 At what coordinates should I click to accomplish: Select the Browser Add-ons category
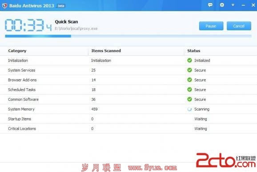22,80
